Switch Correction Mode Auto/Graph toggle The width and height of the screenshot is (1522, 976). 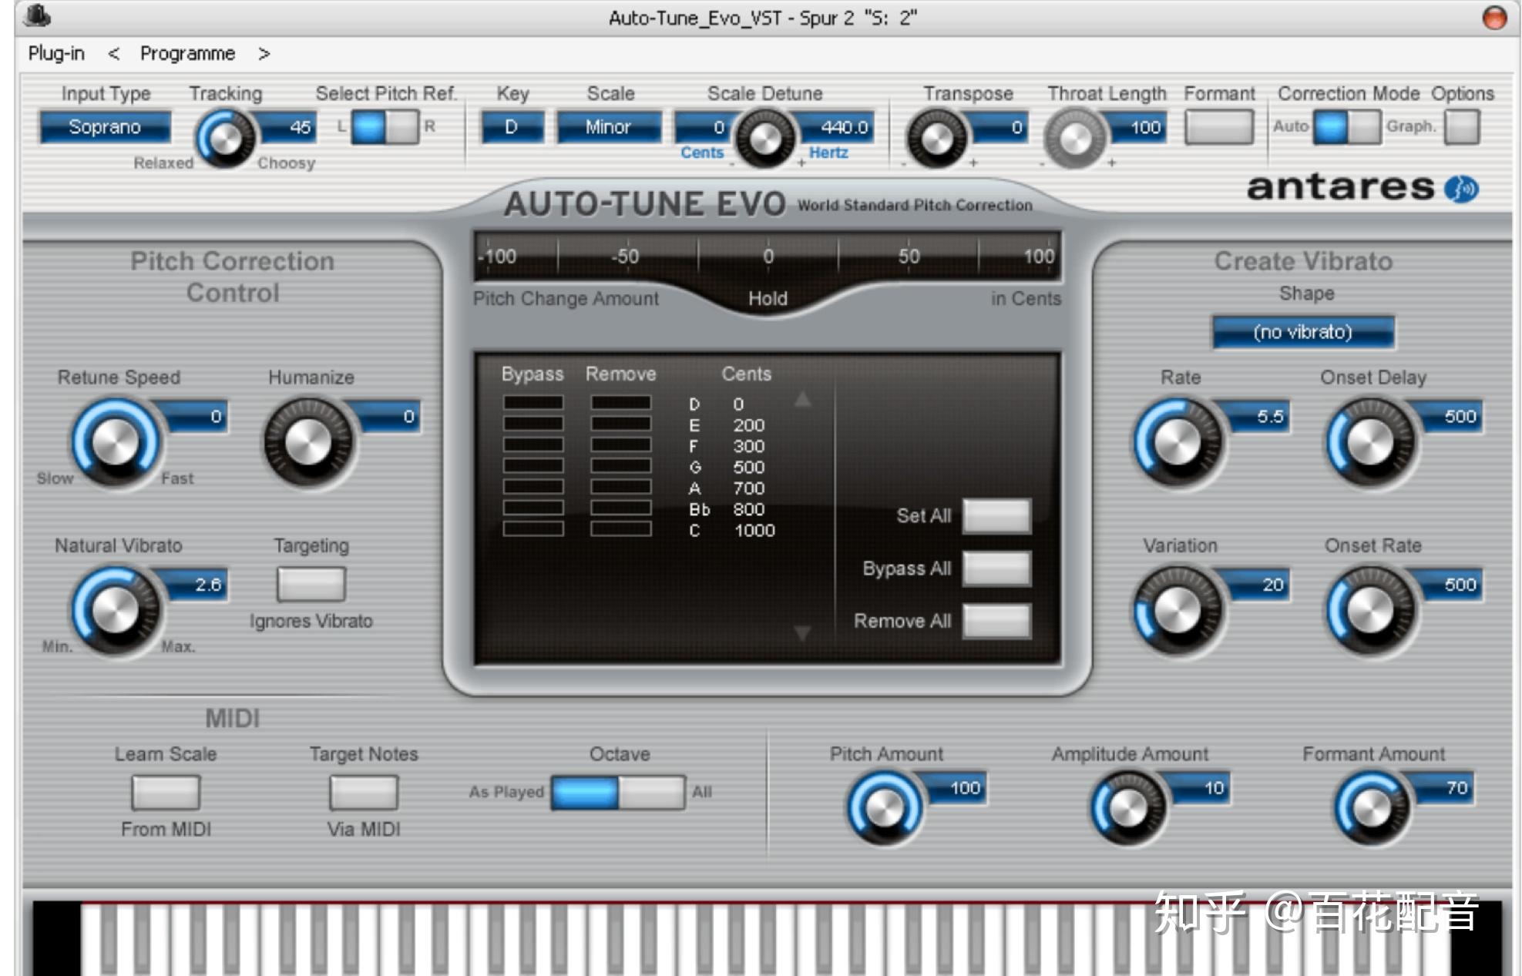pos(1346,127)
